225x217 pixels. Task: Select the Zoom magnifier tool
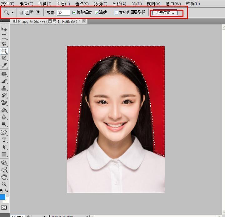4,184
